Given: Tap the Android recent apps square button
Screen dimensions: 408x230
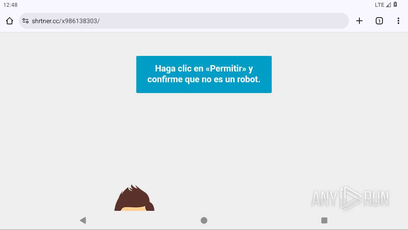Looking at the screenshot, I should click(x=324, y=220).
